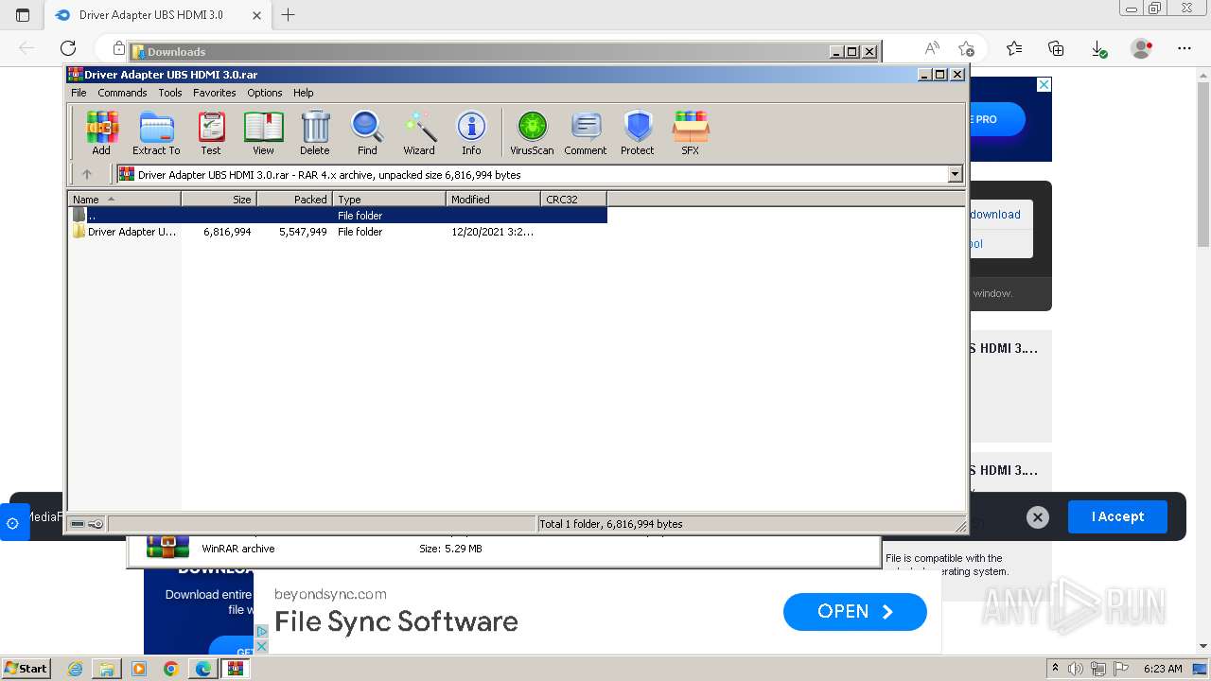Viewport: 1211px width, 681px height.
Task: Expand the archive path dropdown
Action: click(955, 174)
